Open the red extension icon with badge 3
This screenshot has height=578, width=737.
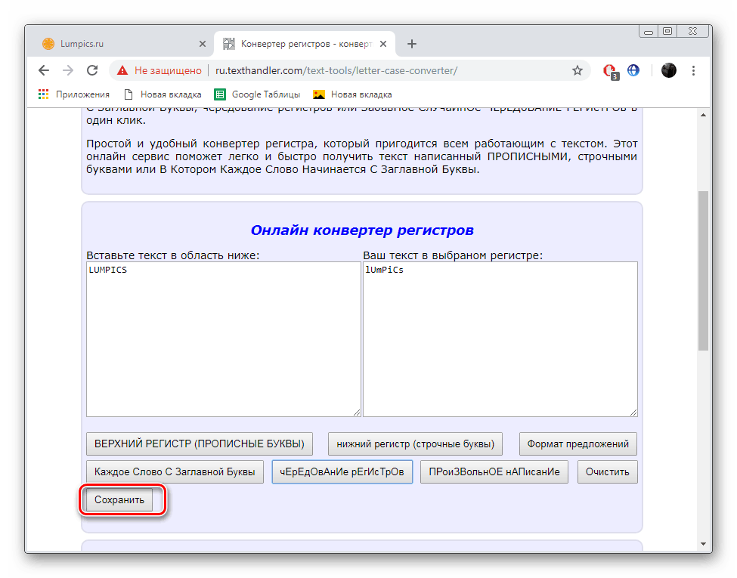[610, 71]
